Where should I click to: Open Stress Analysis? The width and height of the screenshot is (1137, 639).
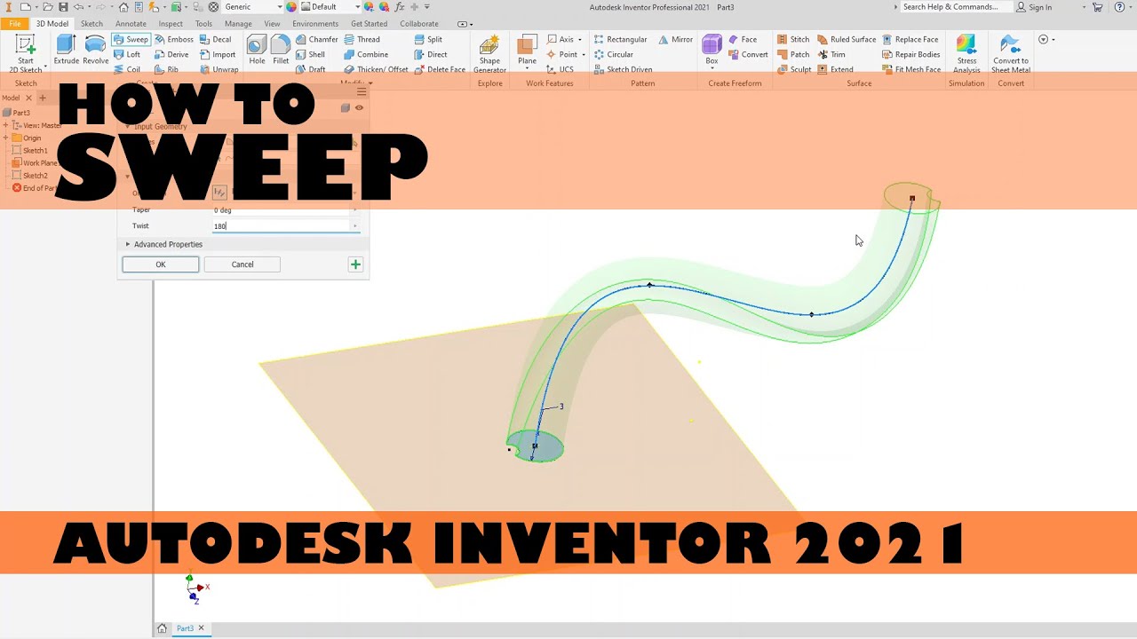966,54
